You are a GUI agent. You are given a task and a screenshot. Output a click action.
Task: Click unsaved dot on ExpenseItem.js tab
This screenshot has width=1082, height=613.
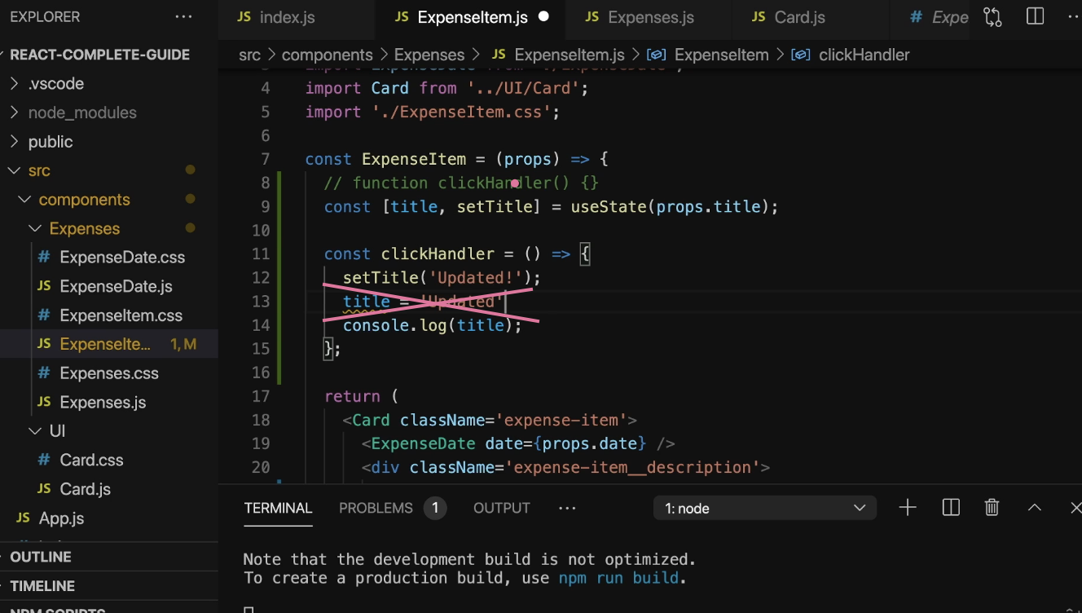[543, 16]
